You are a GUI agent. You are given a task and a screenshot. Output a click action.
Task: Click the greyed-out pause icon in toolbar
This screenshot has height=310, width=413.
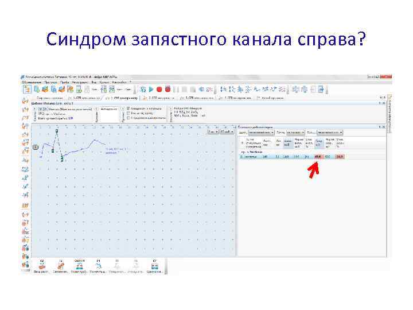coord(176,90)
